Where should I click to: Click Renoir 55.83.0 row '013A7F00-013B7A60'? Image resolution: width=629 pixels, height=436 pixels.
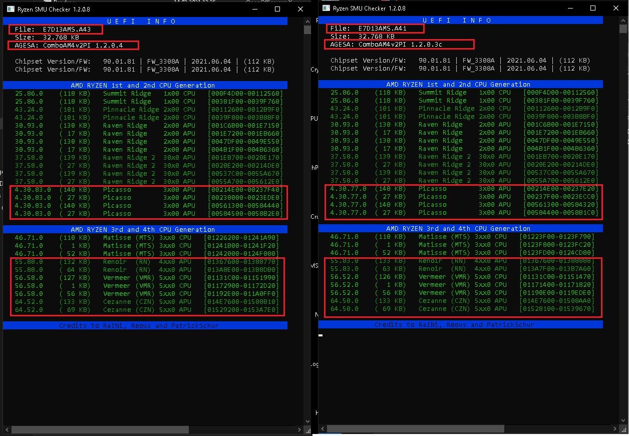[x=462, y=268]
